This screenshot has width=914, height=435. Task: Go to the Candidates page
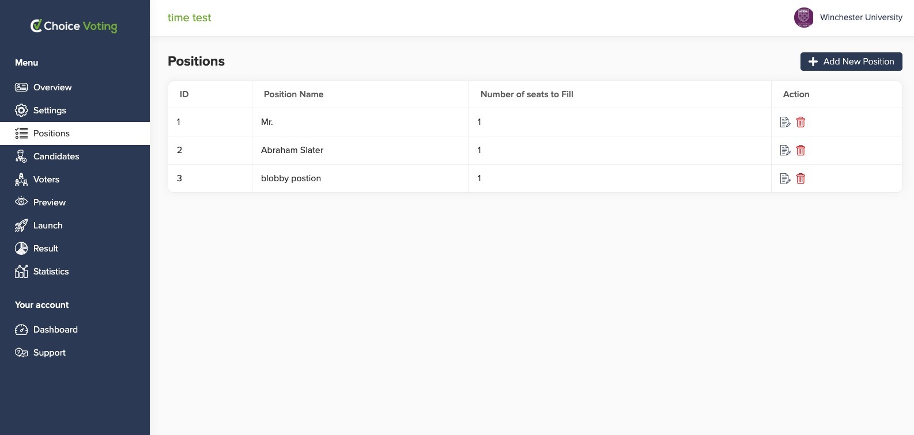75,157
